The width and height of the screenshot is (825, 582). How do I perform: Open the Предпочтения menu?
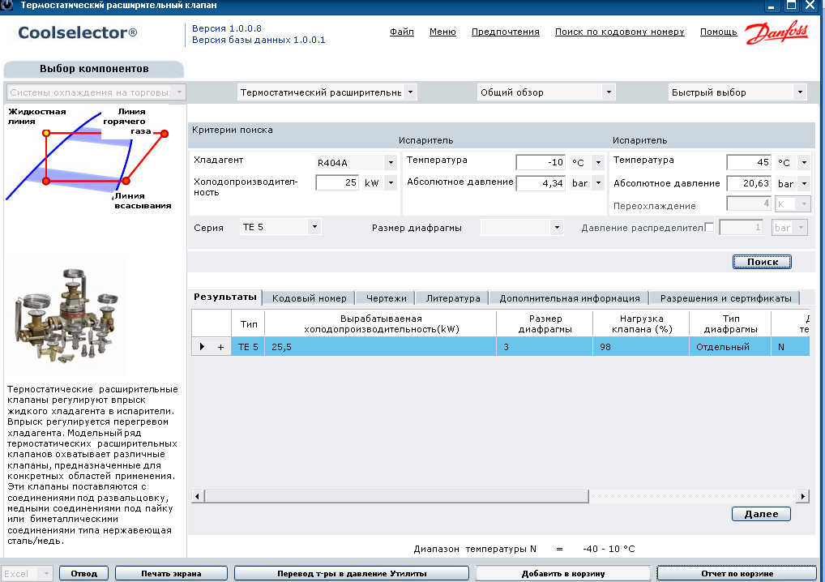(x=505, y=32)
